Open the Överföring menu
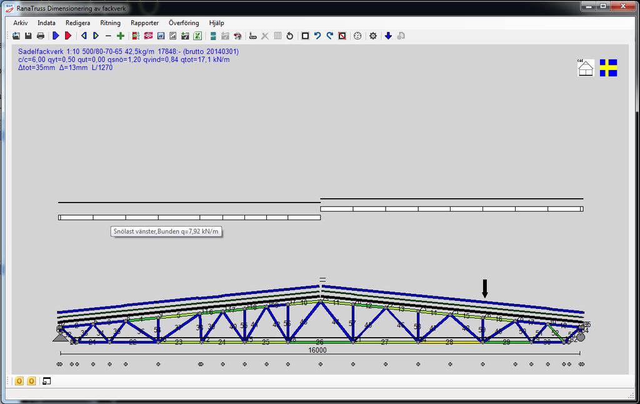Image resolution: width=640 pixels, height=404 pixels. tap(184, 23)
